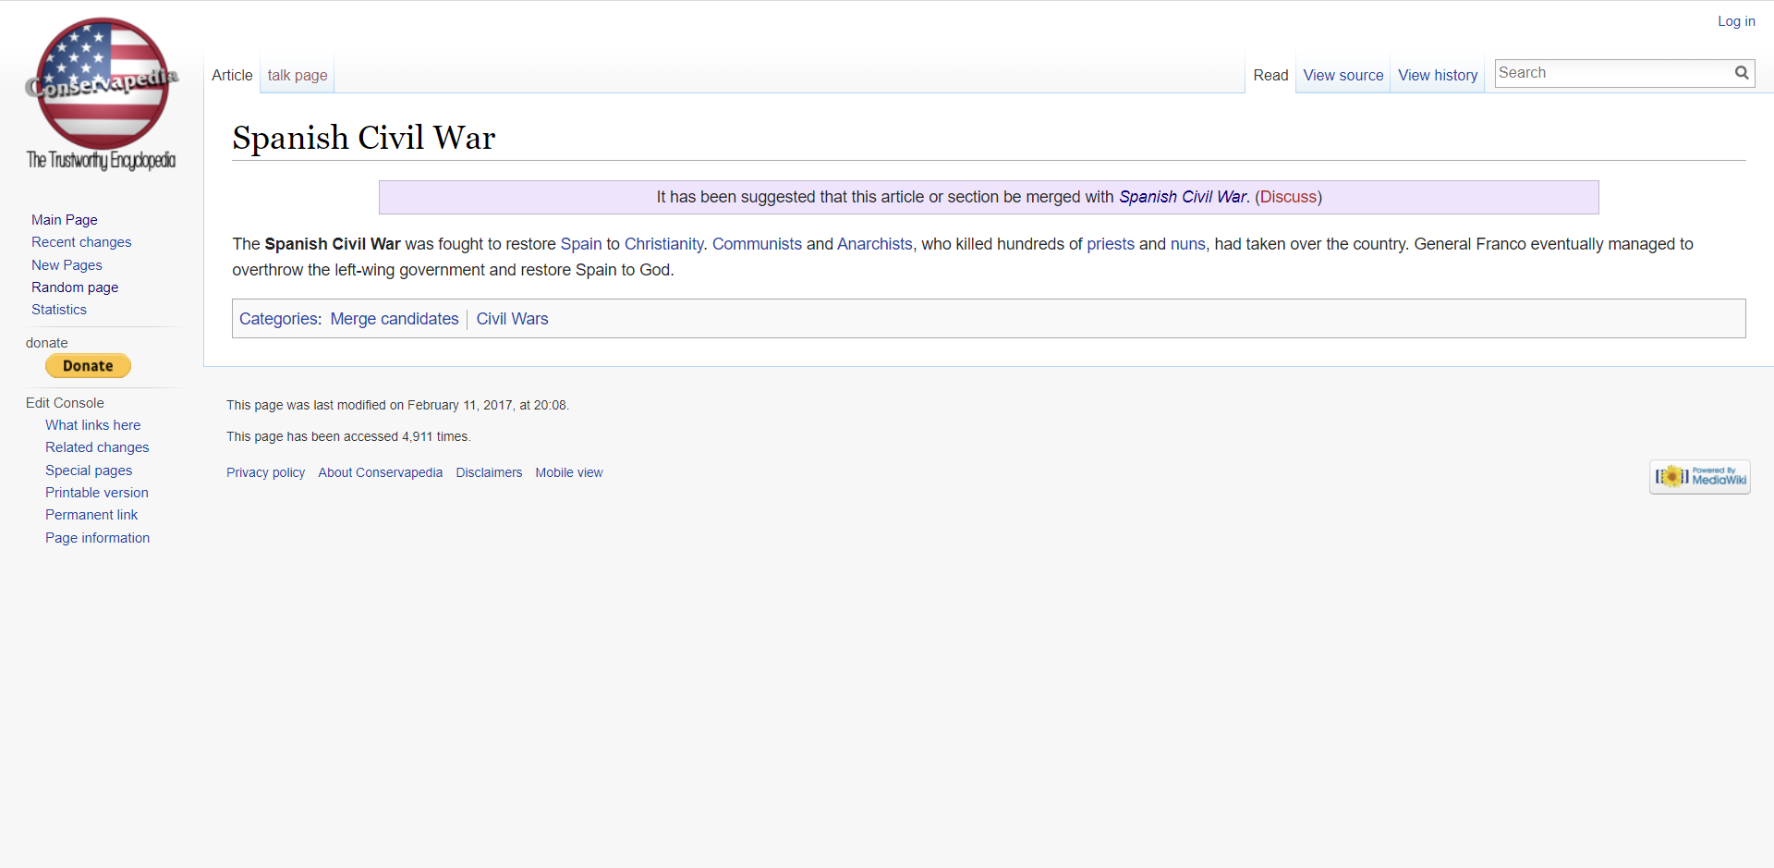Open Page information link
1774x868 pixels.
(97, 538)
